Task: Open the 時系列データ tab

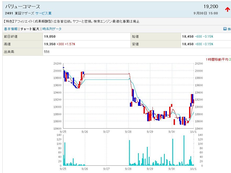Action: (x=52, y=29)
